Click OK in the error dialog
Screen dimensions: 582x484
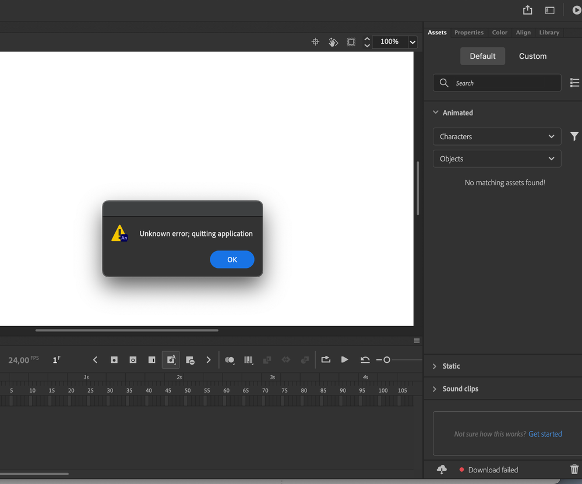coord(232,260)
